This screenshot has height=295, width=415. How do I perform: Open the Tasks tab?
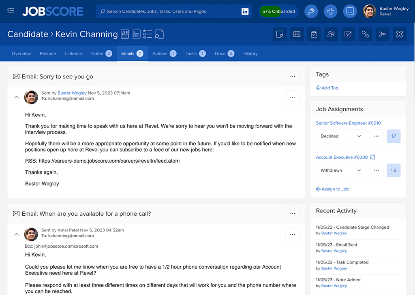point(196,53)
